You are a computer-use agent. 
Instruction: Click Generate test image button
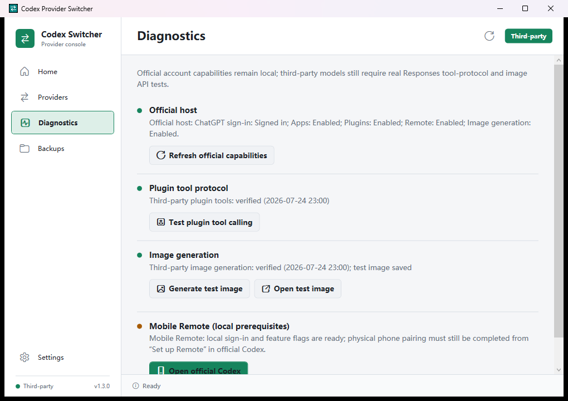pos(199,288)
